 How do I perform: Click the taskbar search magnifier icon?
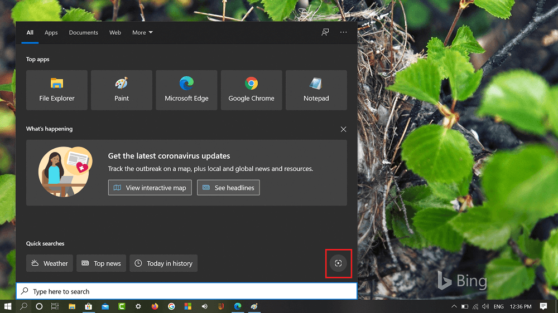point(23,306)
